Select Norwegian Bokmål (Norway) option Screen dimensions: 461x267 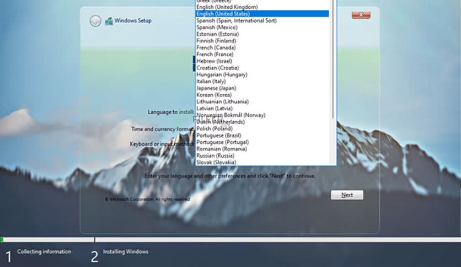pyautogui.click(x=262, y=115)
